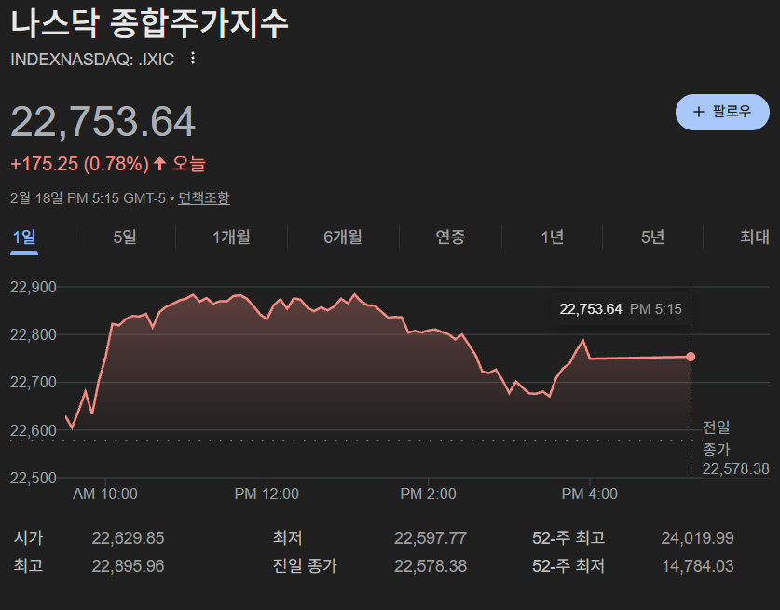Click the red upward arrow beside 오늘

(160, 162)
